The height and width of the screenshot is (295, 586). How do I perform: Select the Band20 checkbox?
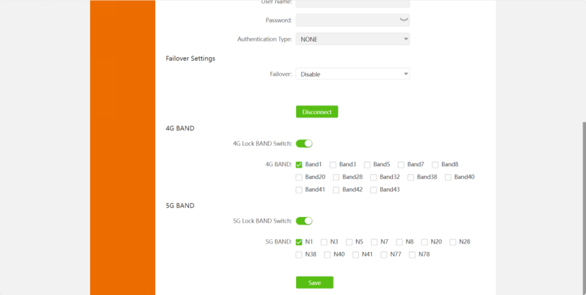(x=299, y=177)
